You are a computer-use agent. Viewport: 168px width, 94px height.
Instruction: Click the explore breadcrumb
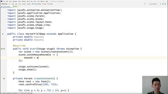[29, 4]
